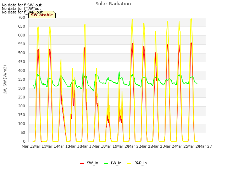Click the LW, SW (W/m2) axis label

coord(5,80)
